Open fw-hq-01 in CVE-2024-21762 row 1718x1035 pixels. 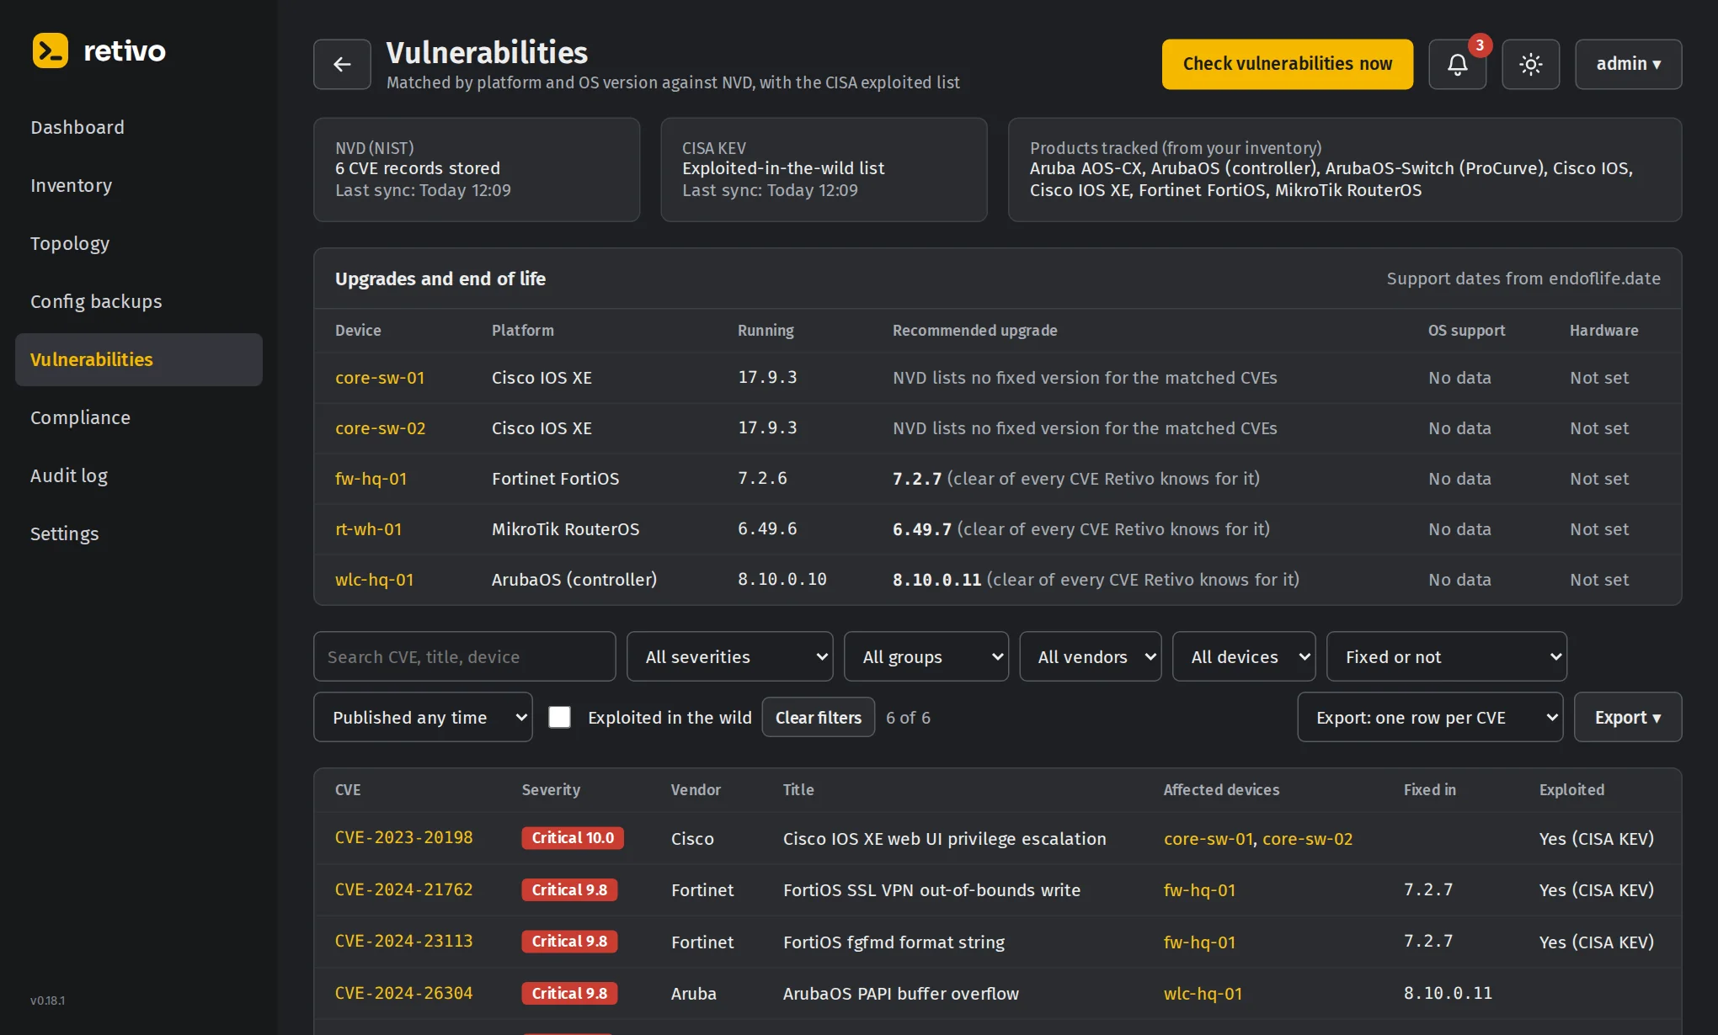click(x=1199, y=890)
